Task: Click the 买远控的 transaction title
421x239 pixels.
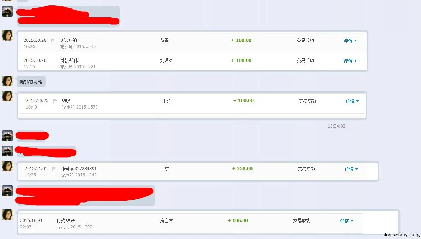Action: (x=70, y=40)
